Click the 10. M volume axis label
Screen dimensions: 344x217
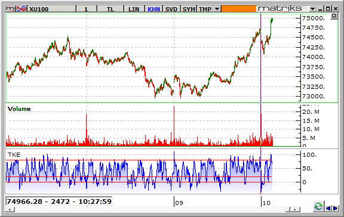(x=311, y=129)
